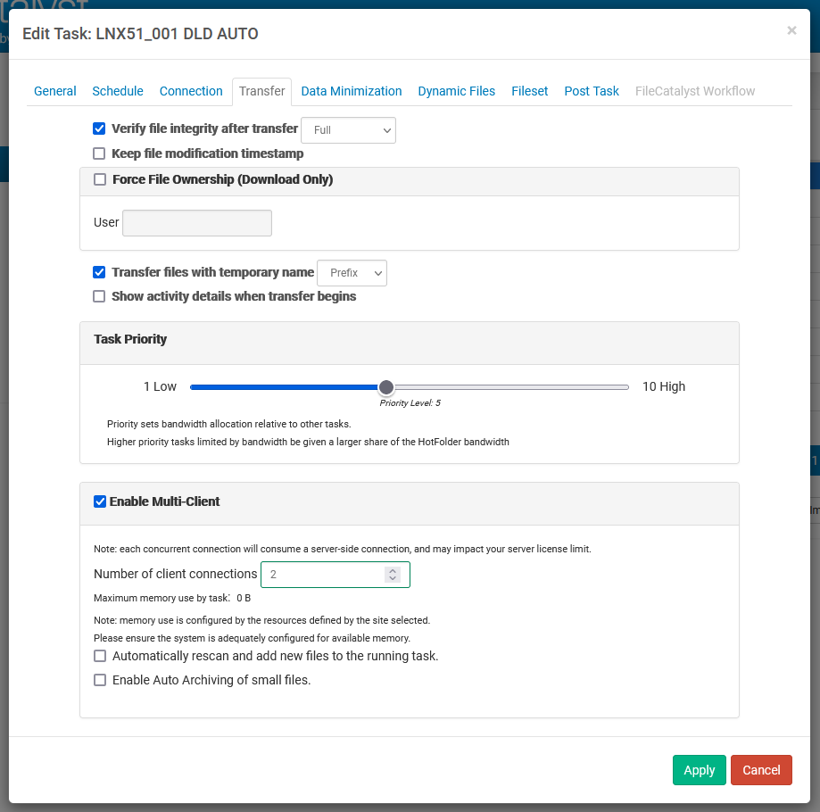The image size is (820, 812).
Task: Check Force File Ownership (Download Only)
Action: 99,179
